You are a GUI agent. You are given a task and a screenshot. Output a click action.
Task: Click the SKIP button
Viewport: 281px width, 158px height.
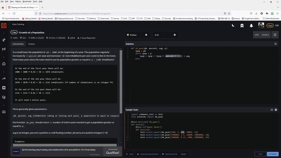(x=130, y=154)
